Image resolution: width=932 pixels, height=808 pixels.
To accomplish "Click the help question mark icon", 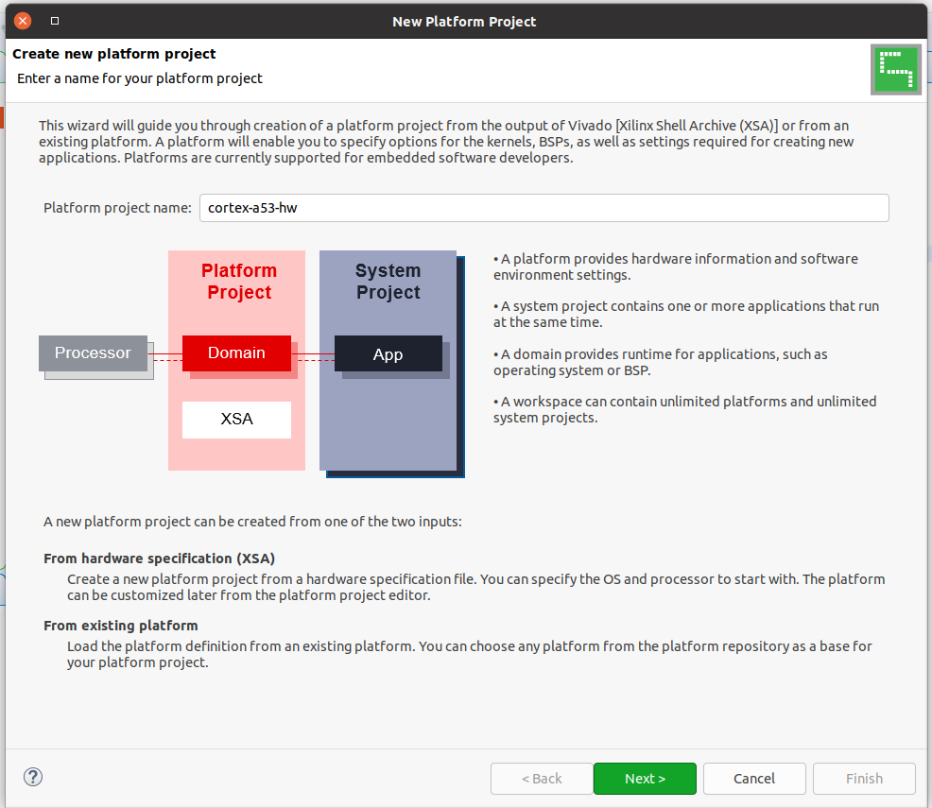I will [x=33, y=778].
